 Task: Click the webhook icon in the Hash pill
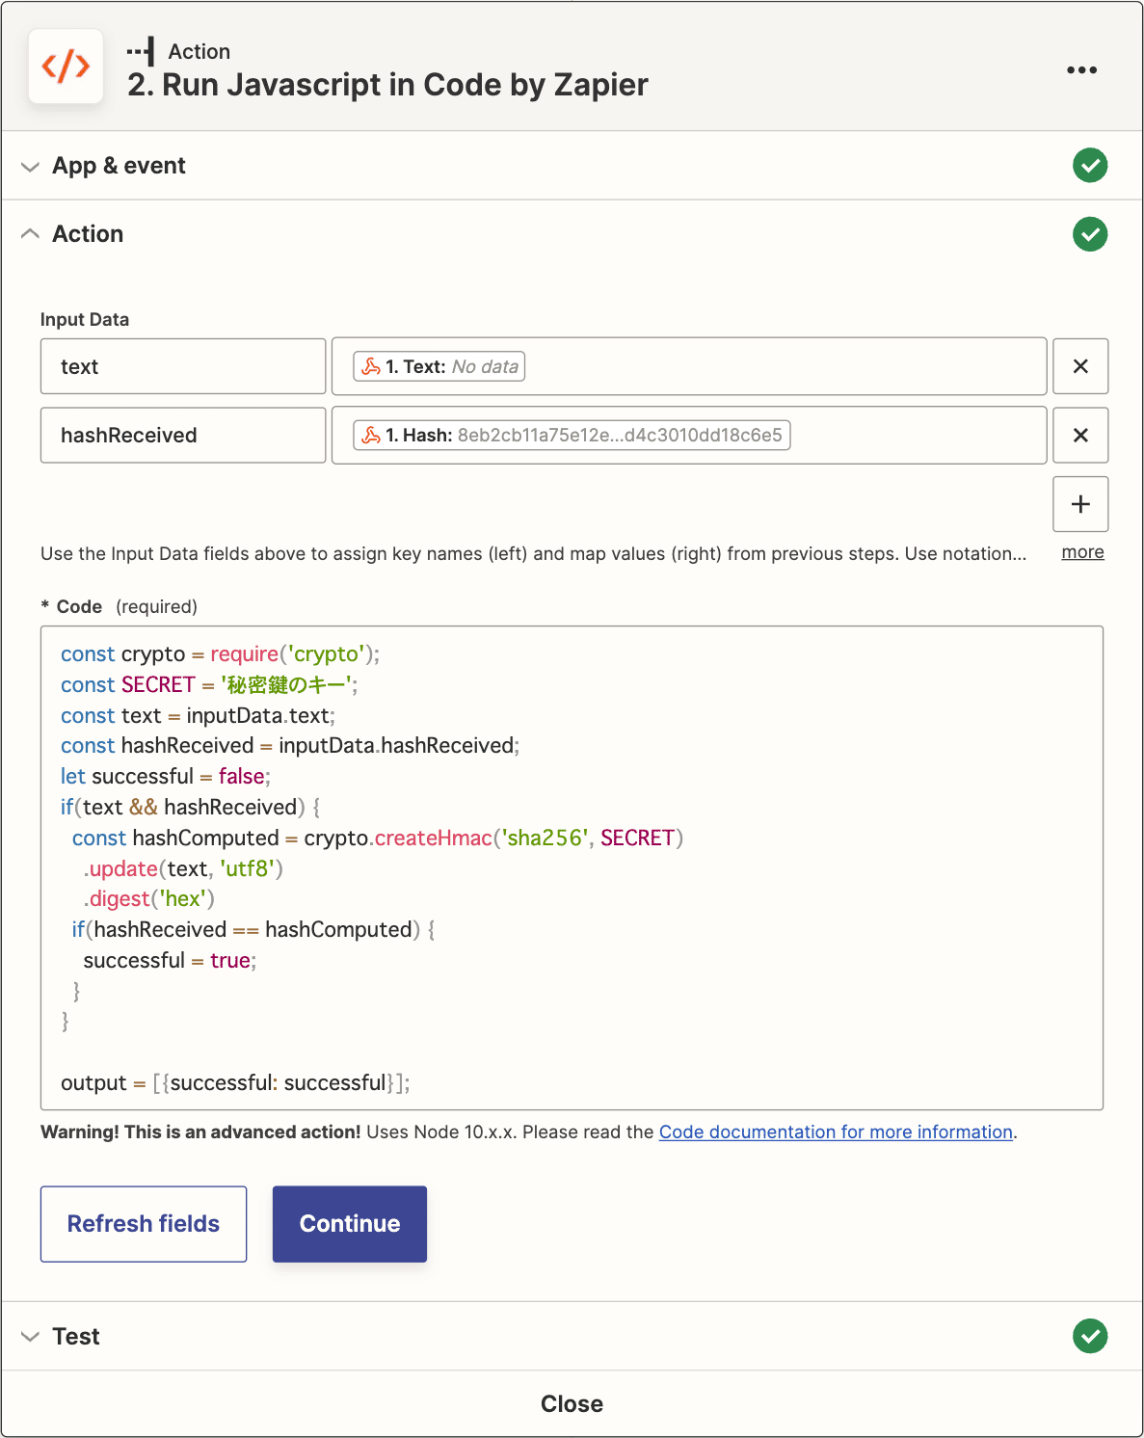click(x=374, y=435)
